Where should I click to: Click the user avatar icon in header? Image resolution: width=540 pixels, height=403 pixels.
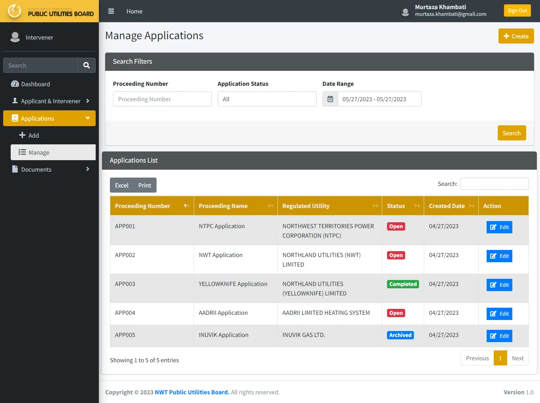point(405,11)
